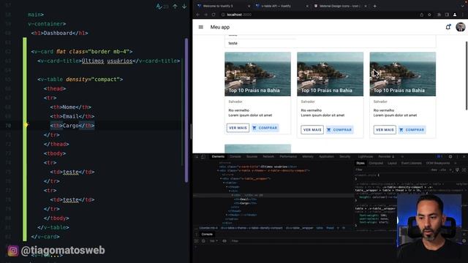Viewport: 468px width, 263px height.
Task: Open the hamburger menu in Meu app
Action: point(201,27)
